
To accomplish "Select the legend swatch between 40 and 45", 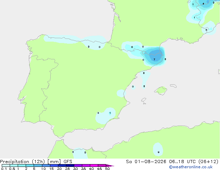I will 94,165.
